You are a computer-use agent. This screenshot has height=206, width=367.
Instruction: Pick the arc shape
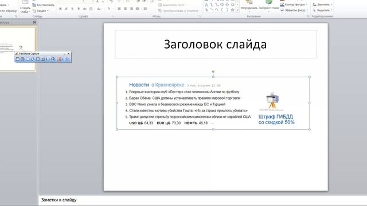[212, 10]
